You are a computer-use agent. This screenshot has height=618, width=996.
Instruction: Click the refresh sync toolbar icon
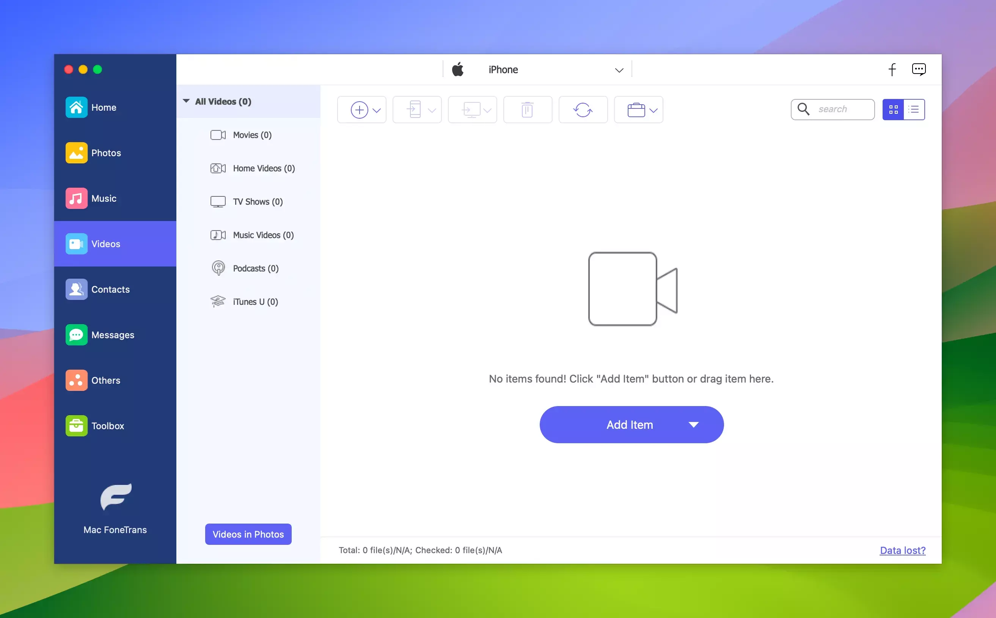click(583, 110)
